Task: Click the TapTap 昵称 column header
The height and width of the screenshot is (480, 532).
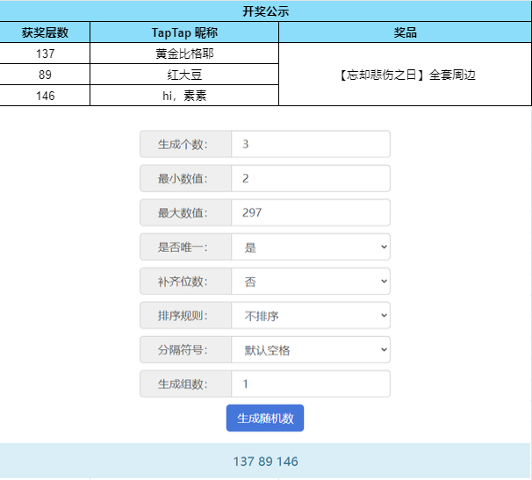Action: 184,32
